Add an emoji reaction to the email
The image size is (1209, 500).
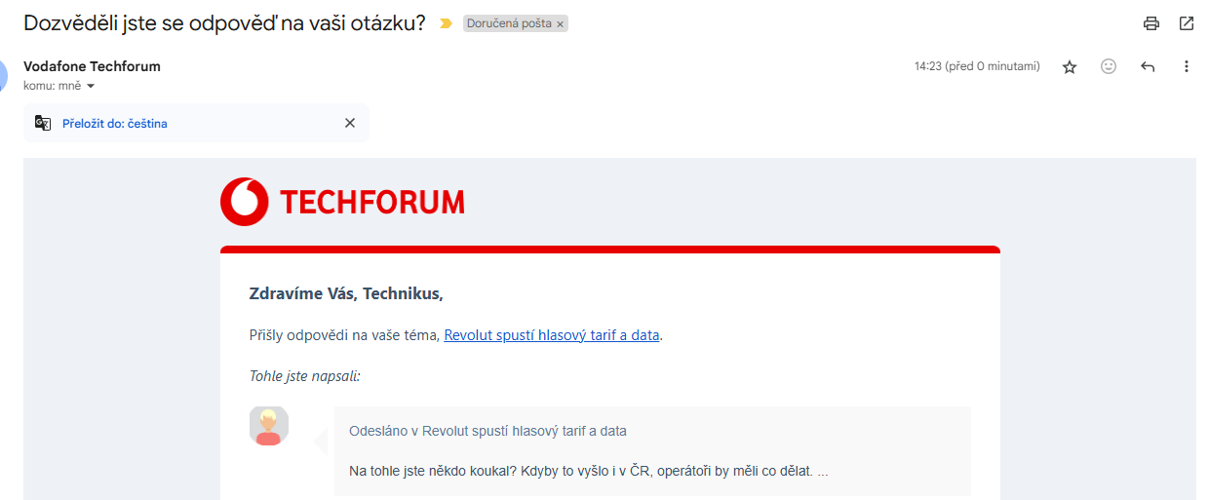1109,66
